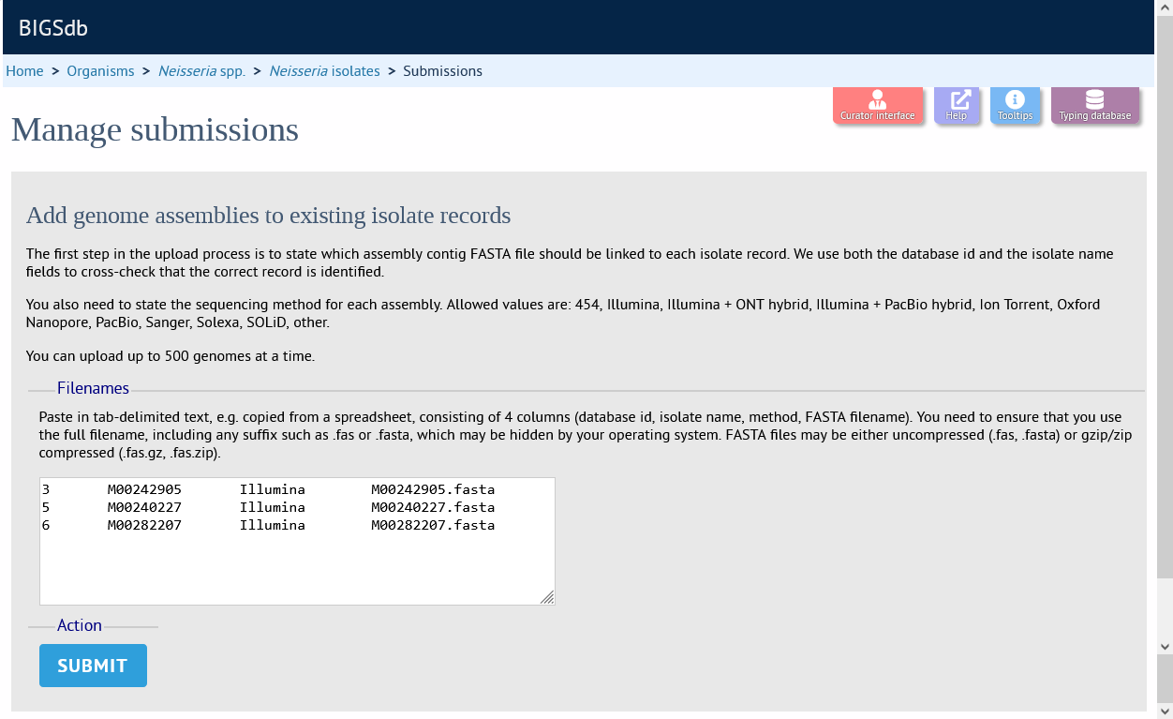Click the SUBMIT button
Screen dimensions: 1173x719
(x=93, y=666)
